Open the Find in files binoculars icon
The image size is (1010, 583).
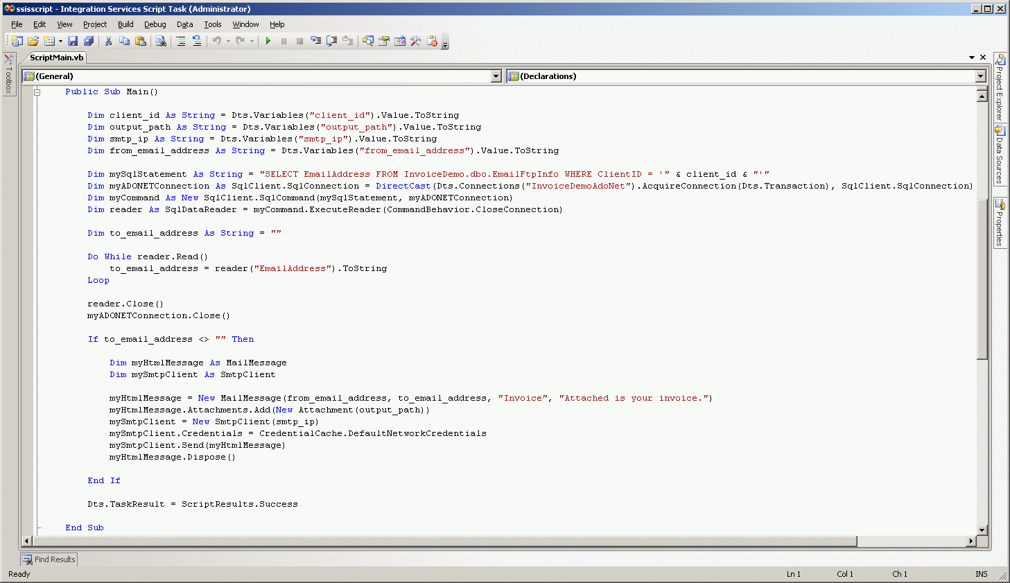161,42
